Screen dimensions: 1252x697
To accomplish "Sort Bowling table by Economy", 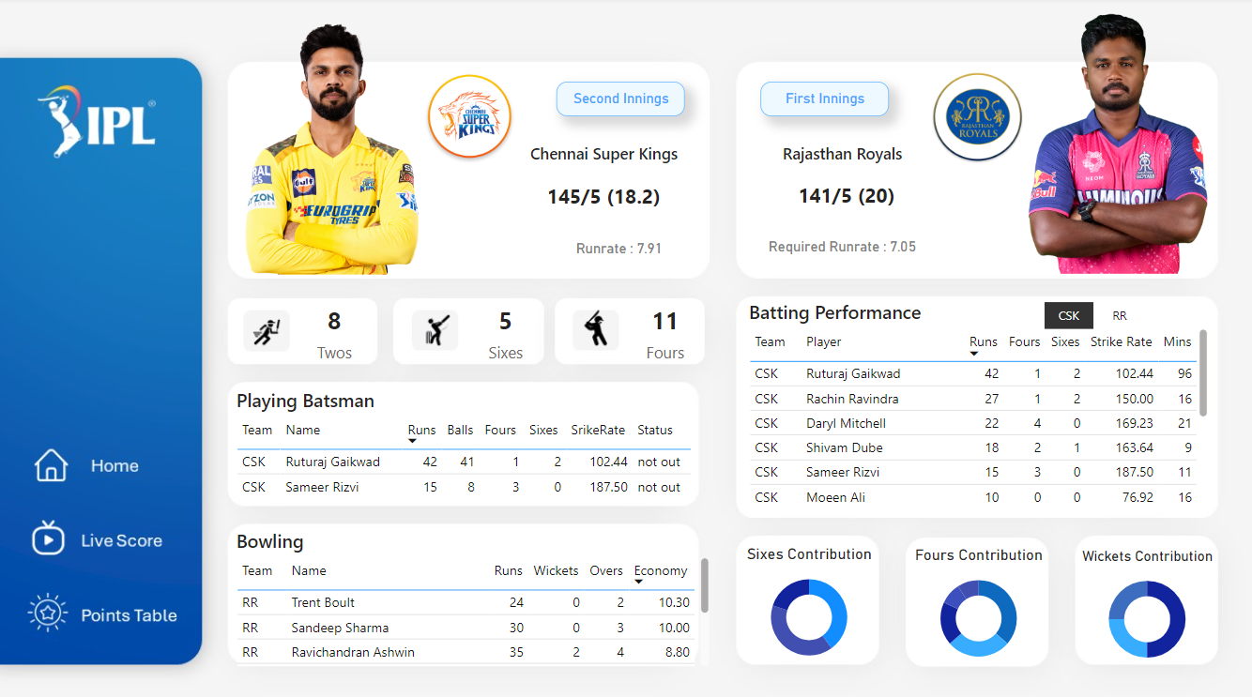I will point(661,571).
